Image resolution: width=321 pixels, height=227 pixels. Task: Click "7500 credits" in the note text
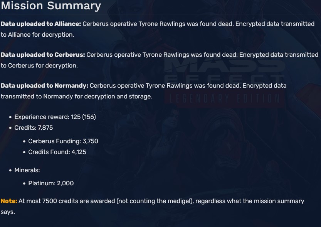(61, 201)
